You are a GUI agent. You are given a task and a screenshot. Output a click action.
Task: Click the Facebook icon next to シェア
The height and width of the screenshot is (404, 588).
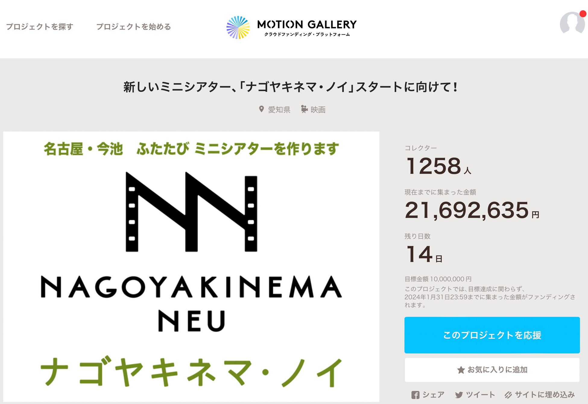pyautogui.click(x=415, y=395)
